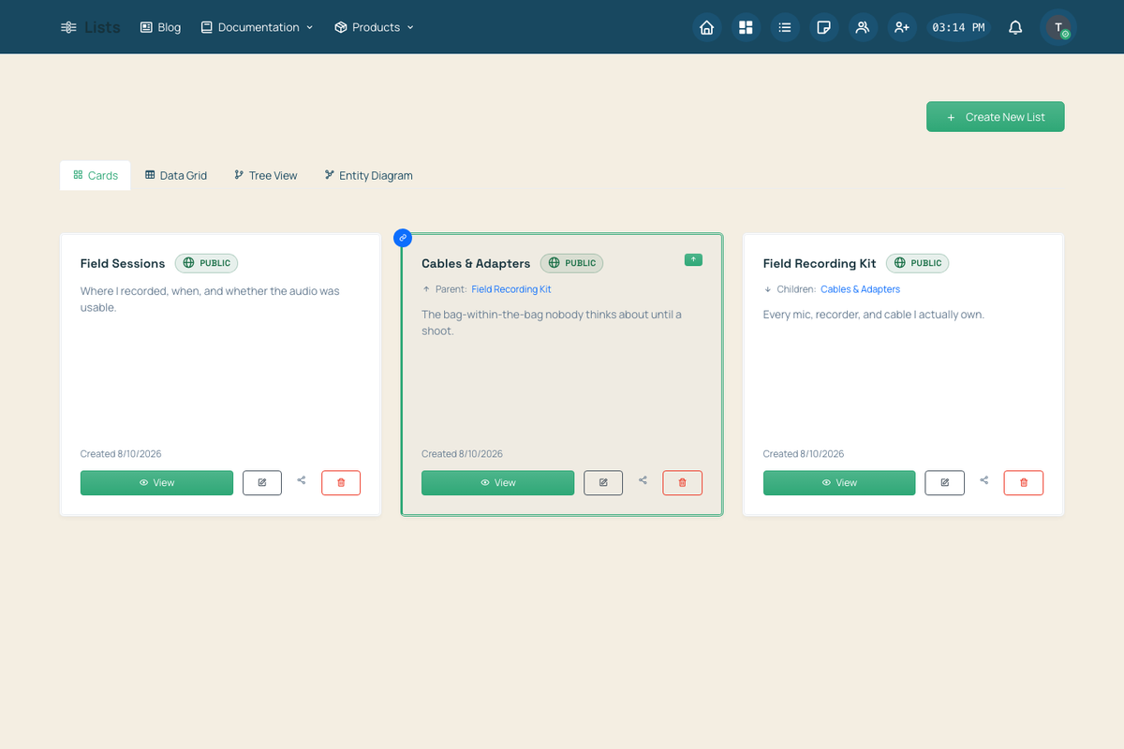1124x749 pixels.
Task: Delete the Field Sessions list
Action: (x=341, y=482)
